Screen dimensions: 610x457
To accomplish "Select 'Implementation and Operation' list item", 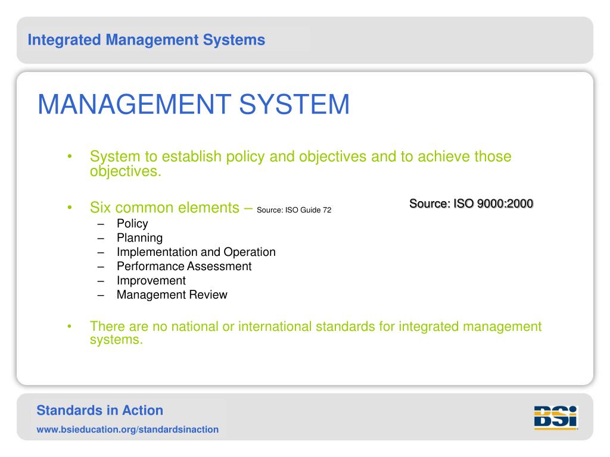I will 196,252.
